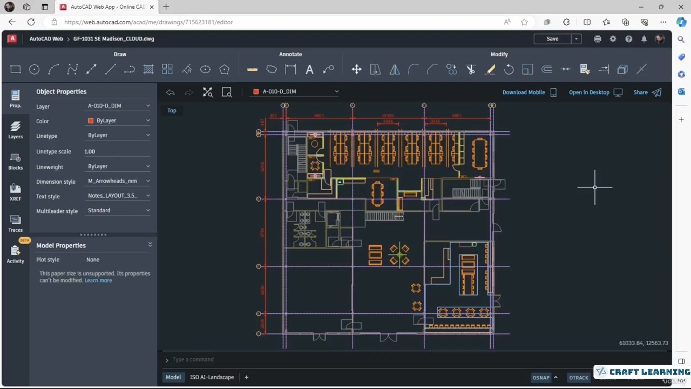Click the Color property red swatch
The width and height of the screenshot is (691, 389).
(91, 121)
